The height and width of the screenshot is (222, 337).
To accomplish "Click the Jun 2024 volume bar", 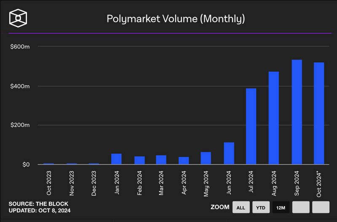I will pos(229,153).
